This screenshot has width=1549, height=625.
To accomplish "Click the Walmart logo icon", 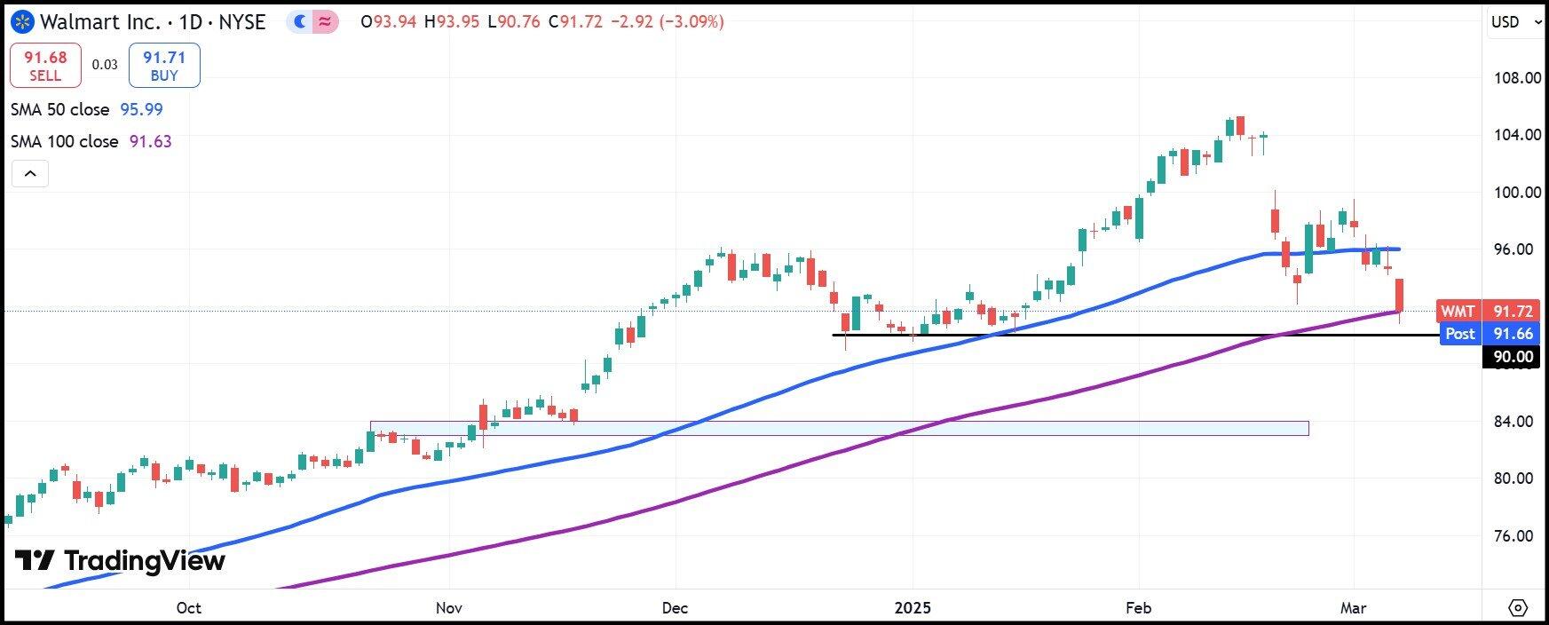I will [23, 21].
